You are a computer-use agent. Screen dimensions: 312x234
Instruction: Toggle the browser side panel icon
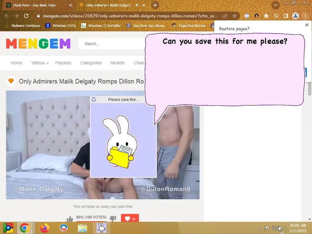pyautogui.click(x=285, y=16)
